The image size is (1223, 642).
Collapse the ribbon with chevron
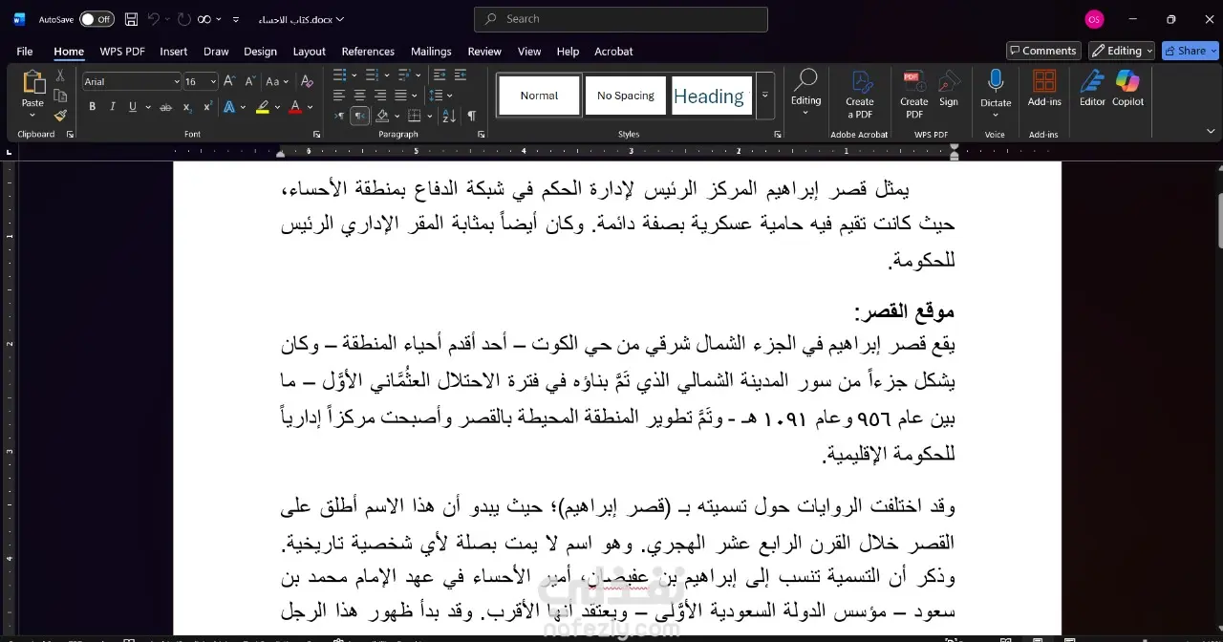click(x=1212, y=131)
